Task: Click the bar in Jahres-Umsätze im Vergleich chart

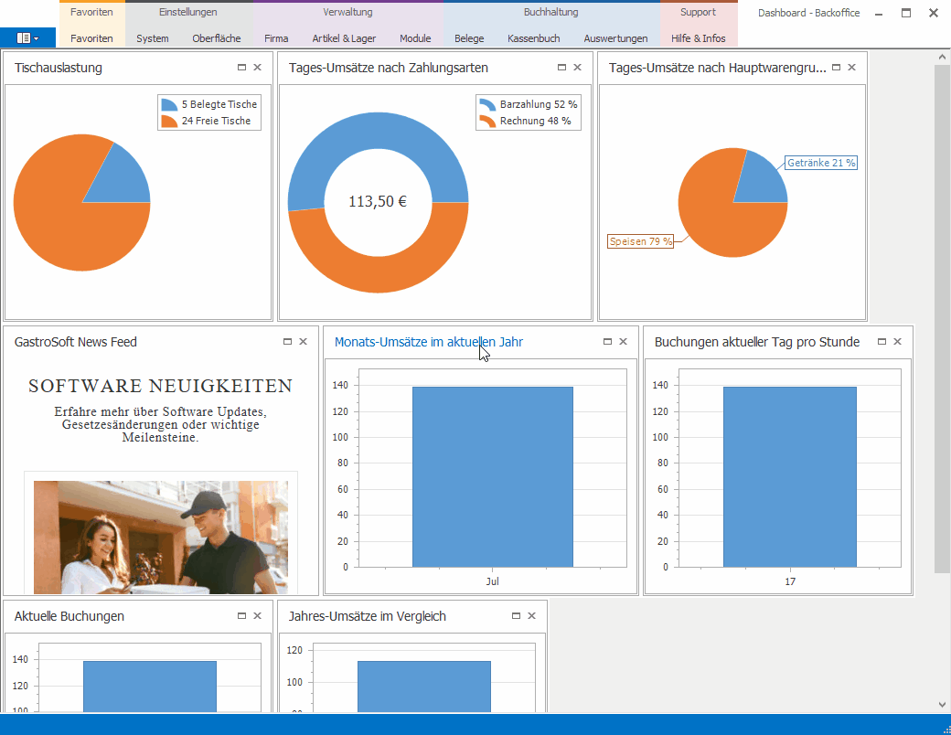Action: pos(424,687)
